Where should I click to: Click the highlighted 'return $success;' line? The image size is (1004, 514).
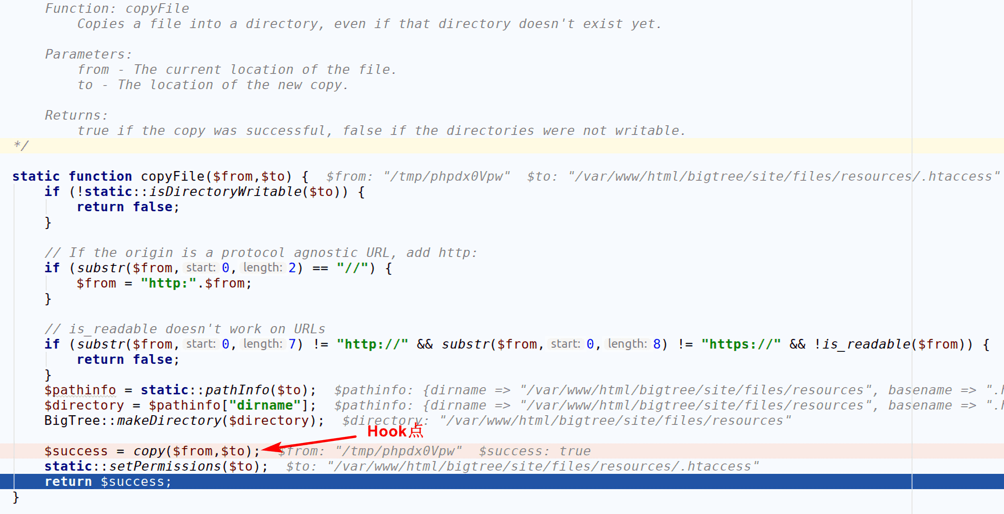coord(502,481)
